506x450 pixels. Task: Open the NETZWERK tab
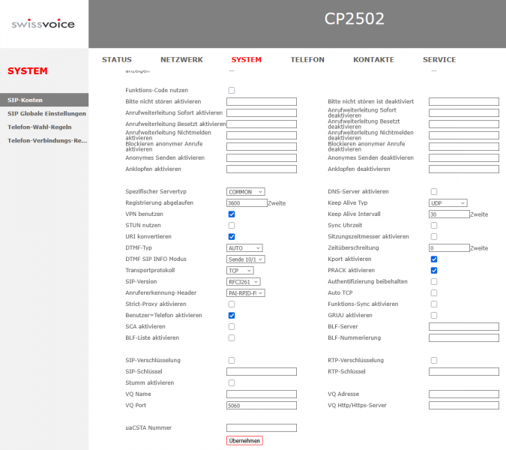point(181,60)
